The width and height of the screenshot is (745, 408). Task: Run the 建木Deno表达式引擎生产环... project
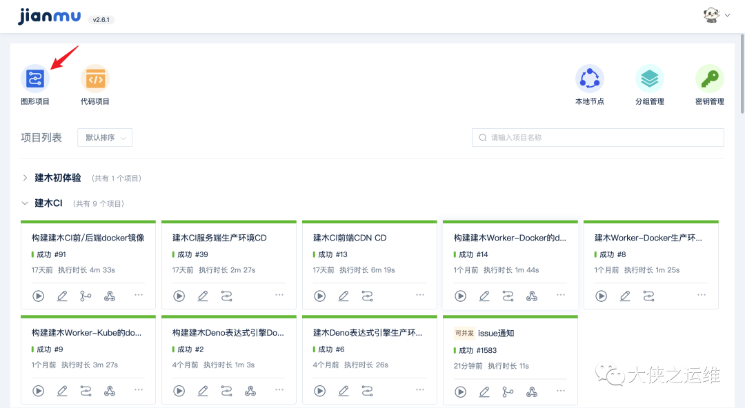point(320,391)
